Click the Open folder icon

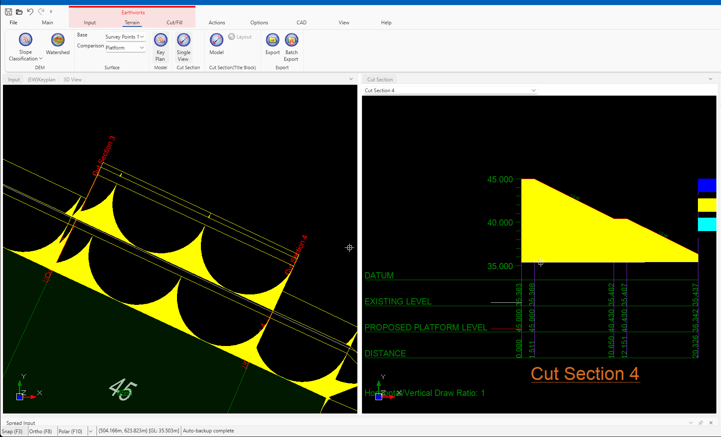coord(19,12)
